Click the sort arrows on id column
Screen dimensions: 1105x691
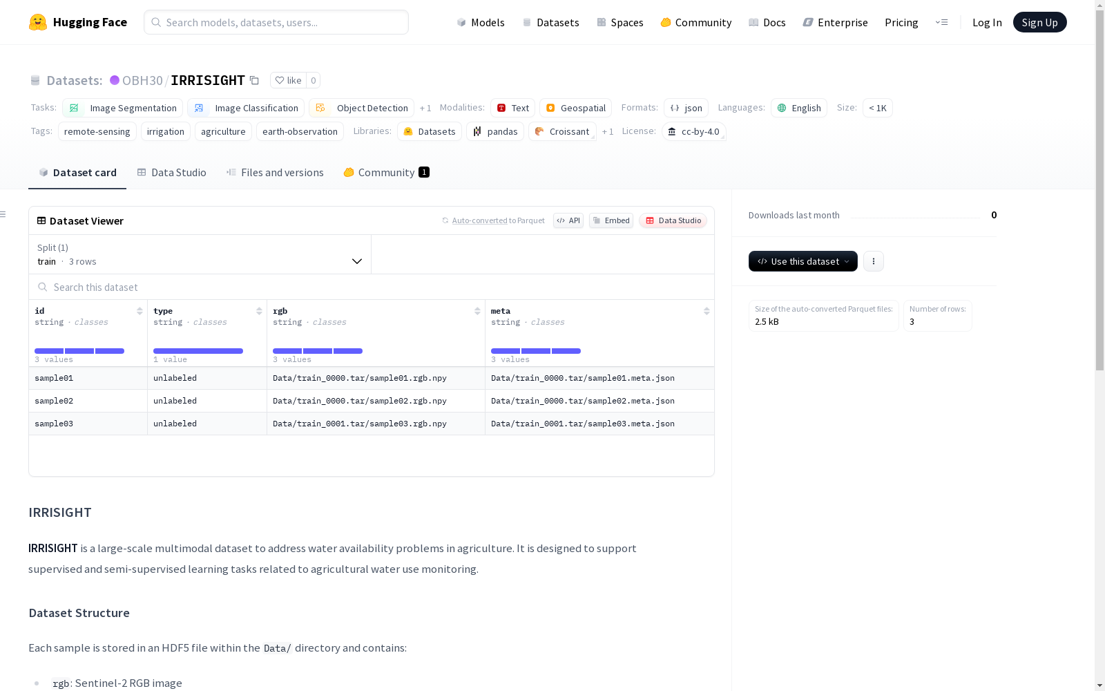140,311
